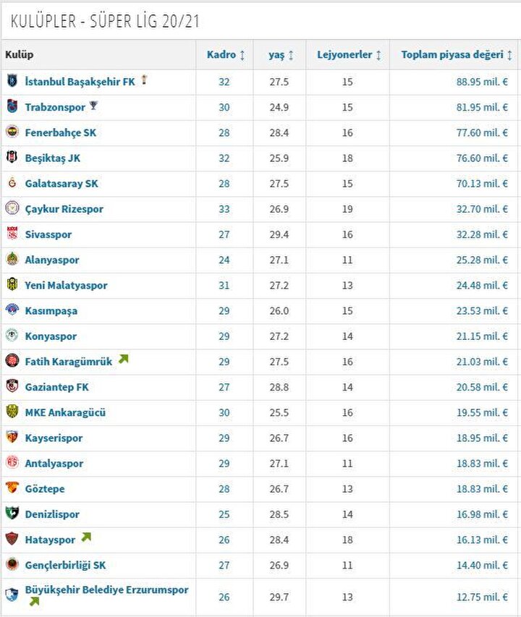
Task: Click the trophy icon beside Trabzonspor
Action: coord(93,106)
